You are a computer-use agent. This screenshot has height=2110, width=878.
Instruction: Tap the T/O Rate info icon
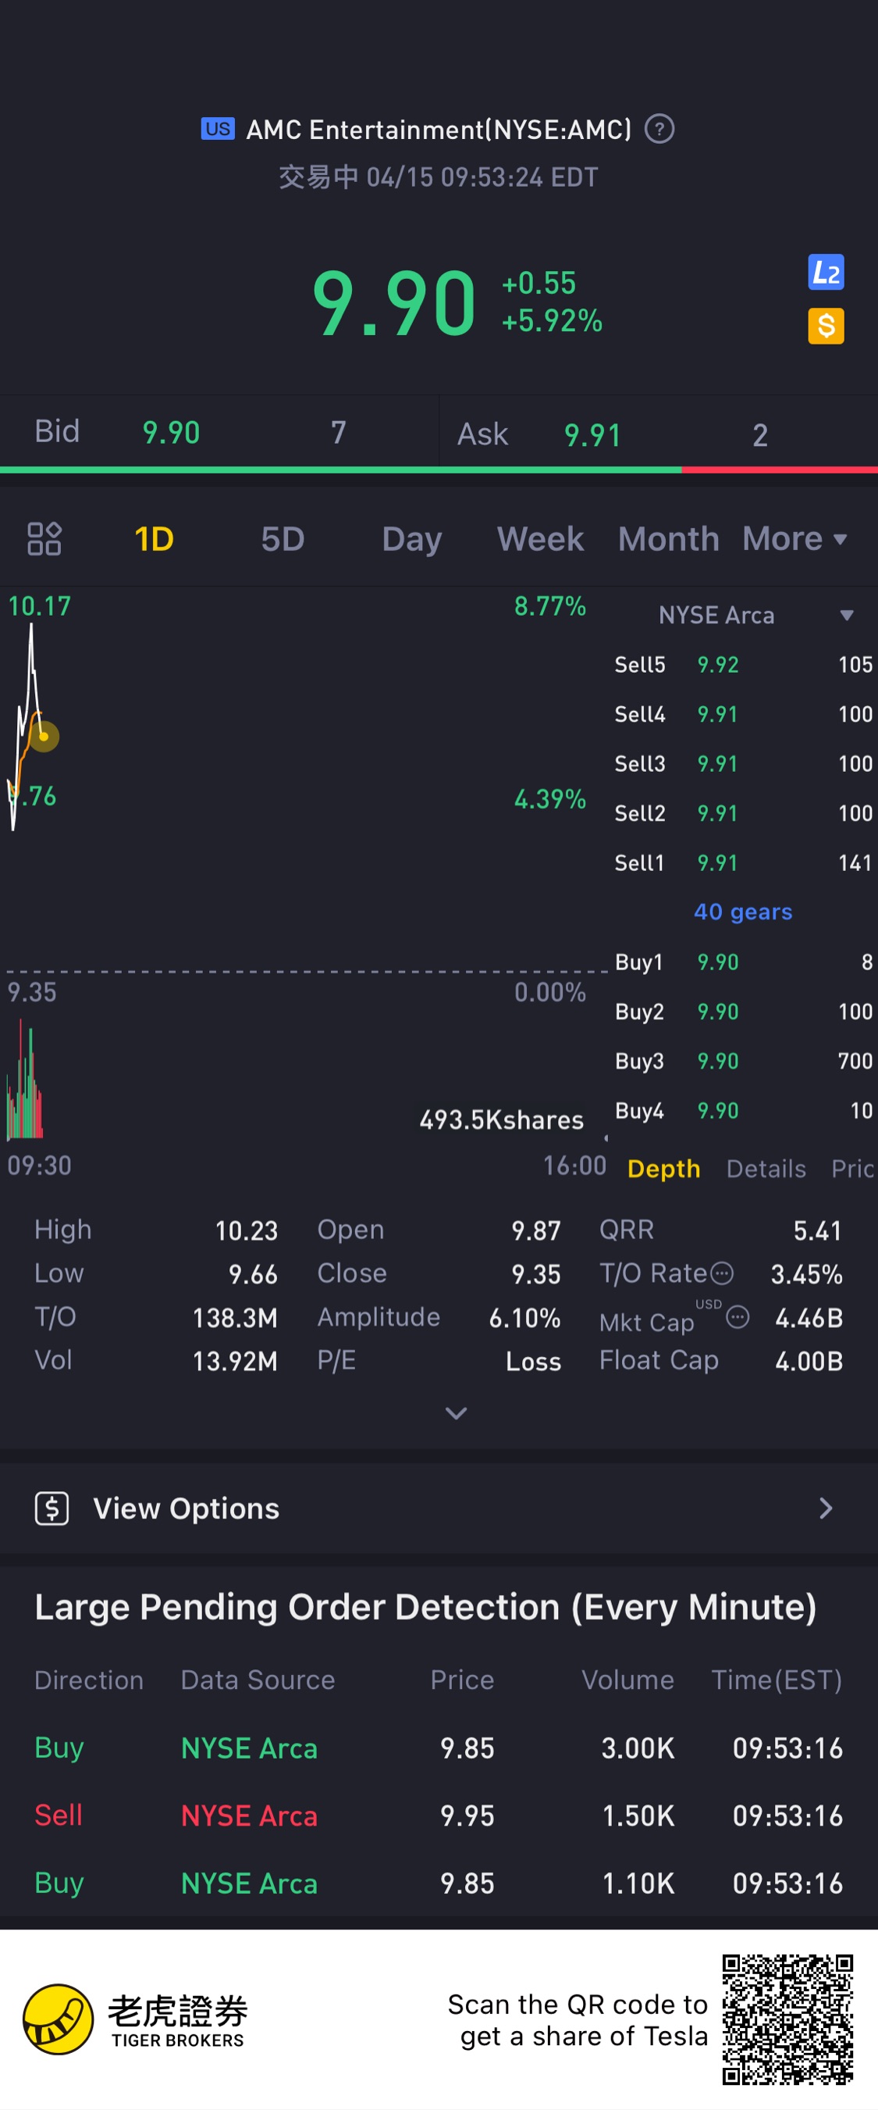click(x=722, y=1273)
